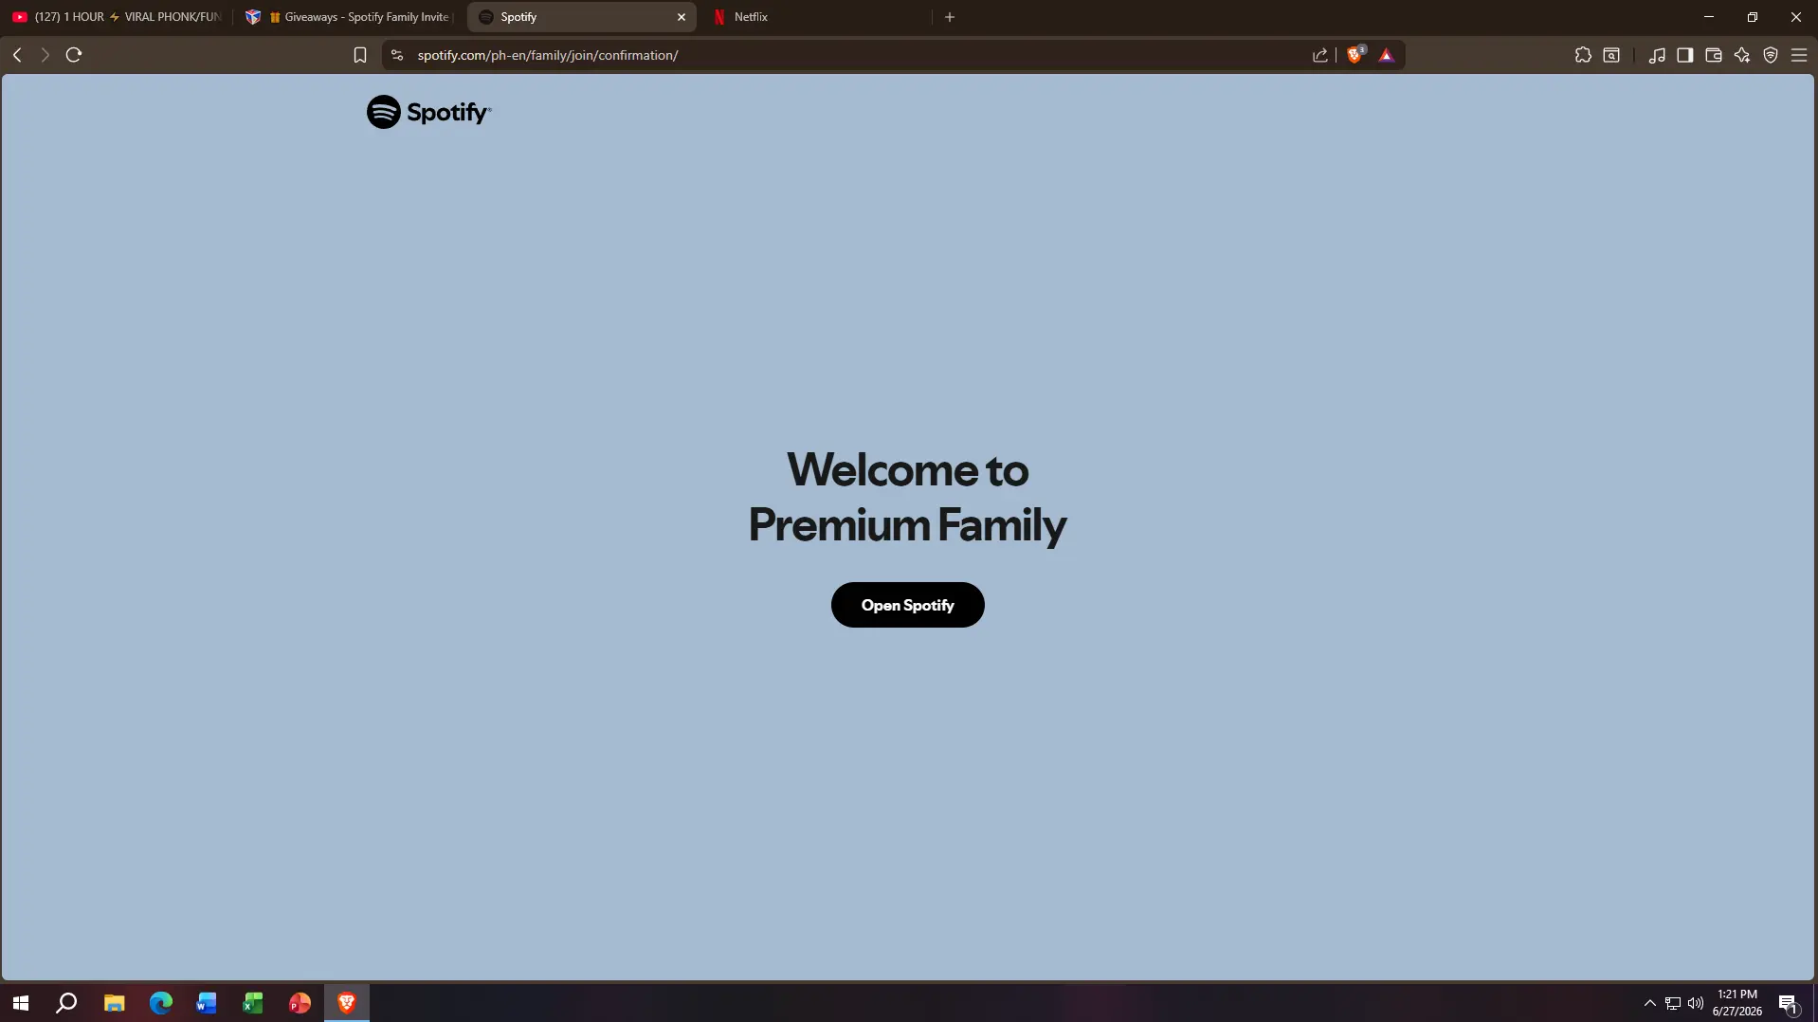Open the media control music note icon
1818x1022 pixels.
coord(1657,55)
